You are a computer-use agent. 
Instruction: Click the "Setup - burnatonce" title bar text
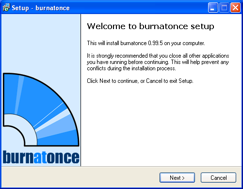point(41,8)
